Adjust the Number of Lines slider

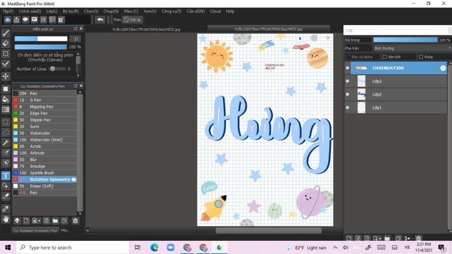(x=57, y=69)
